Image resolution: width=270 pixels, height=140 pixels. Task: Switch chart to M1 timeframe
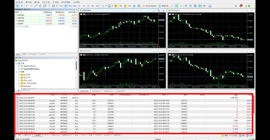61,6
